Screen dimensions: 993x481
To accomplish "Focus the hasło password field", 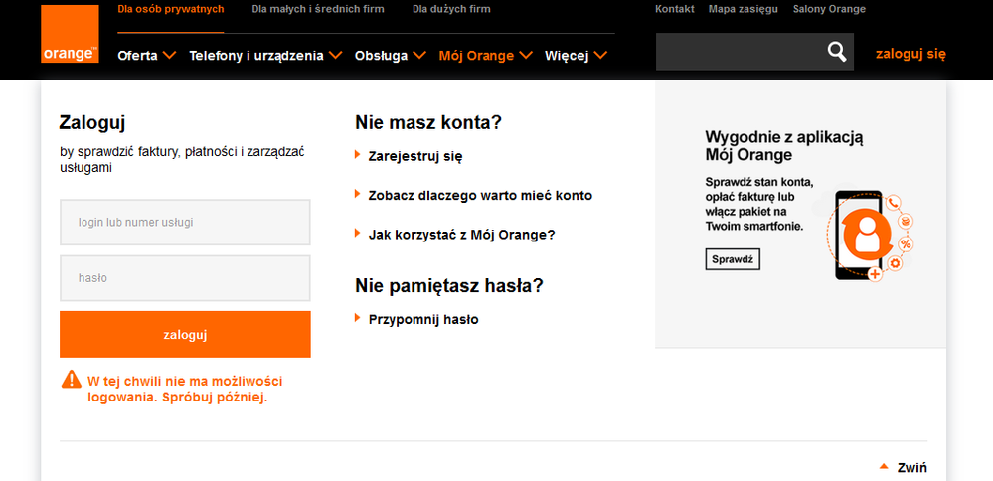I will coord(185,278).
